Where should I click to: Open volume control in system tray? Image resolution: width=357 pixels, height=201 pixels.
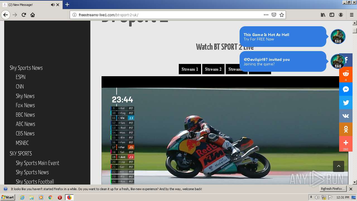tap(317, 197)
